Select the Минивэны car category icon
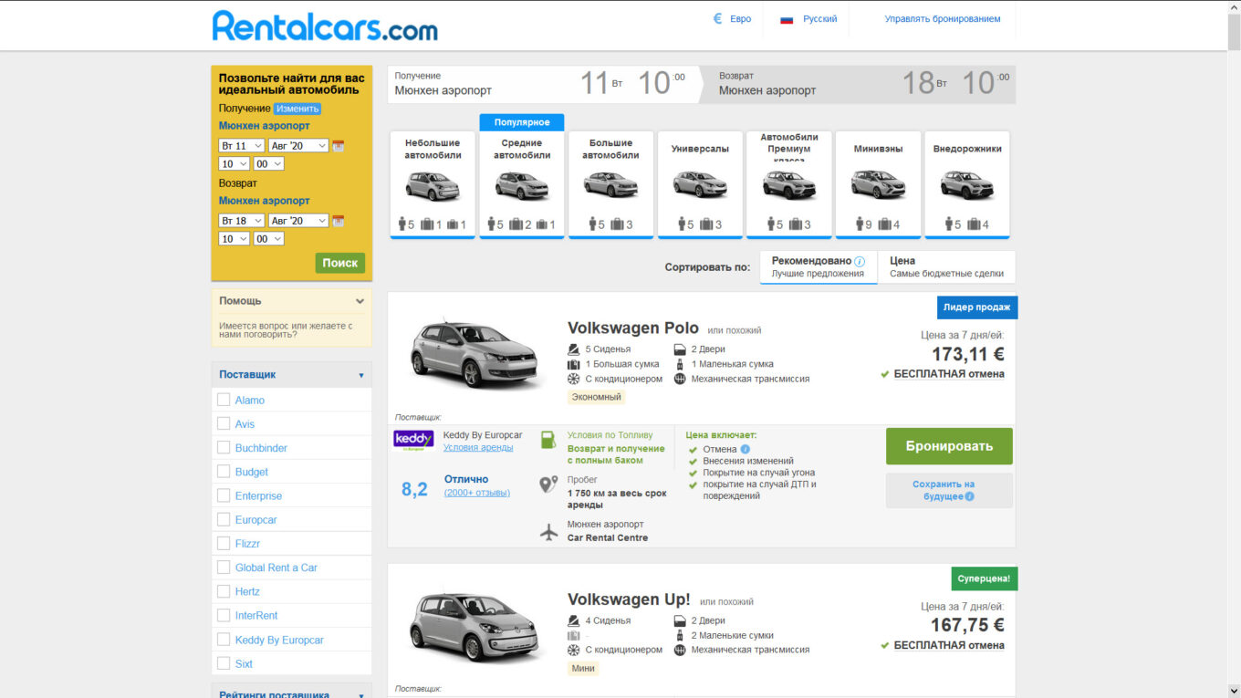 878,185
